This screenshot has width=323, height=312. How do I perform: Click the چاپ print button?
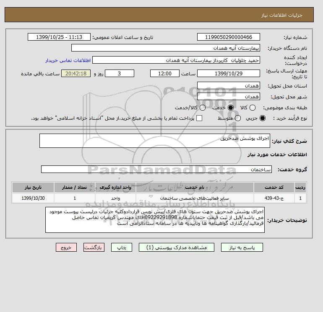[122, 247]
